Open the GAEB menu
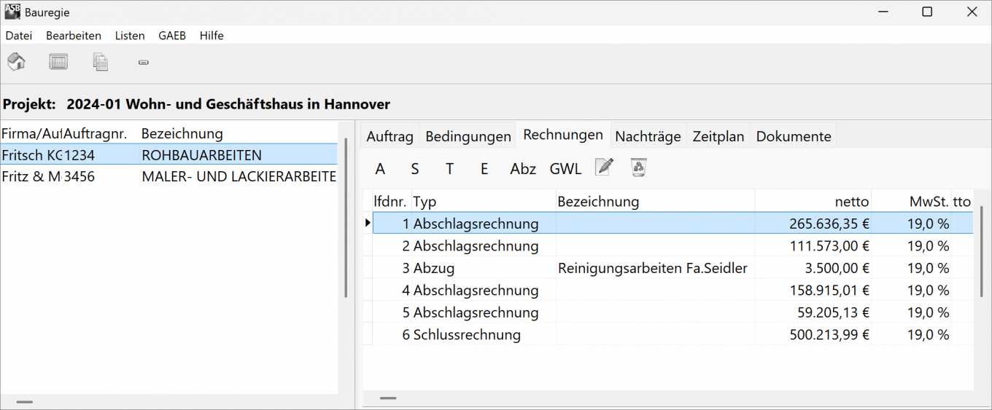The image size is (992, 410). [172, 36]
